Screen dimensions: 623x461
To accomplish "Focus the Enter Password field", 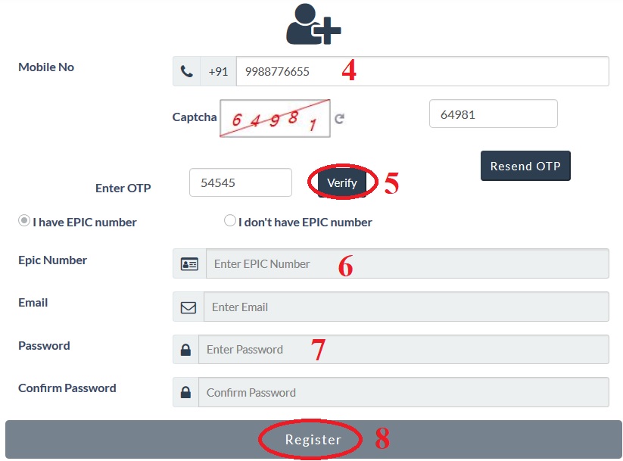I will [x=403, y=349].
